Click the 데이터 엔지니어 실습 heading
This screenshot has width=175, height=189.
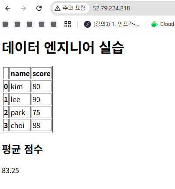click(63, 48)
